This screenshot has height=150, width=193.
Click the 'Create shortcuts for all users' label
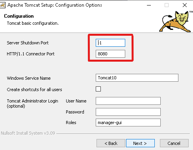pyautogui.click(x=34, y=90)
